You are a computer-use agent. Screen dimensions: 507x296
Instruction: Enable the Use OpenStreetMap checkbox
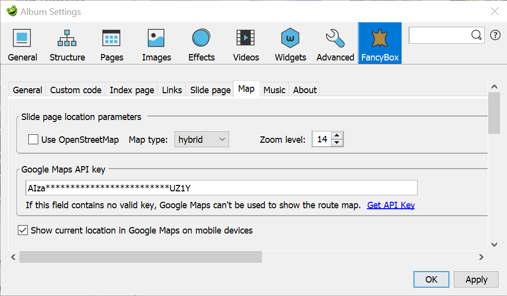tap(33, 140)
